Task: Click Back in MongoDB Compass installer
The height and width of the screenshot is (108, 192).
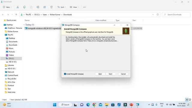Action: (x=100, y=74)
